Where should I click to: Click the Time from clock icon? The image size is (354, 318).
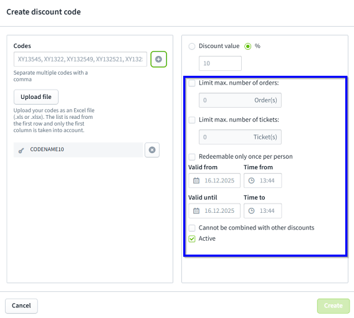251,180
